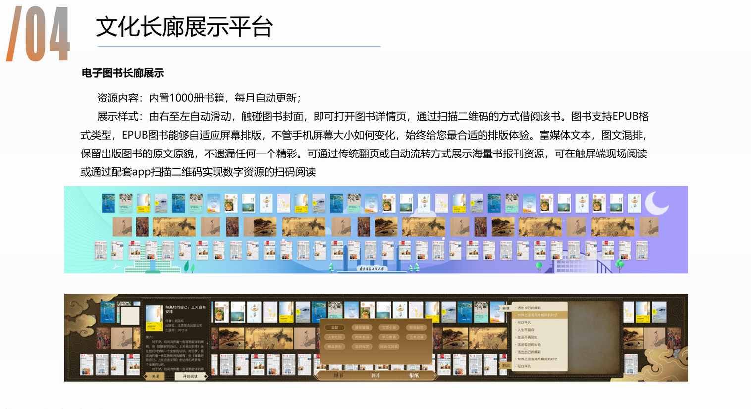Screen dimensions: 751x409
Task: Select the 综合与其他 category
Action: [389, 346]
